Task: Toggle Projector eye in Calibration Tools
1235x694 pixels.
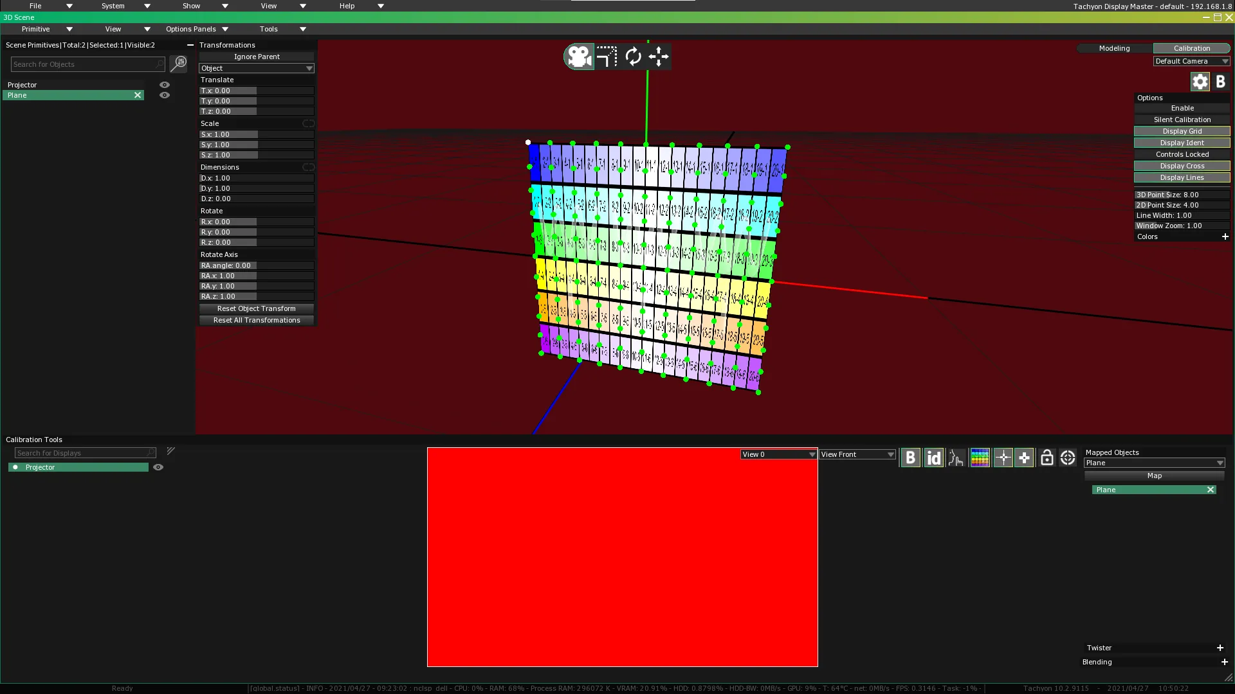Action: (158, 467)
